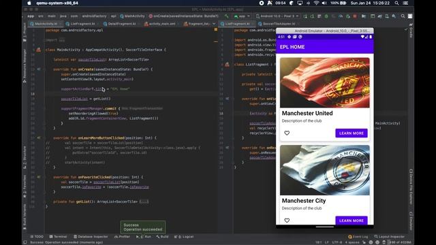Open the Resource Manager tool window
Image resolution: width=436 pixels, height=245 pixels.
pyautogui.click(x=25, y=65)
